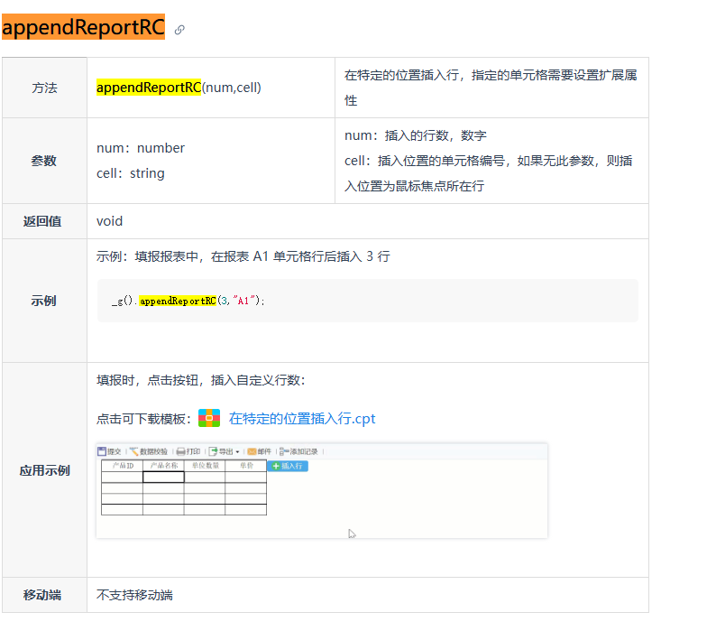Screen dimensions: 716x631
Task: Click the appendReportRC page heading
Action: pyautogui.click(x=83, y=26)
